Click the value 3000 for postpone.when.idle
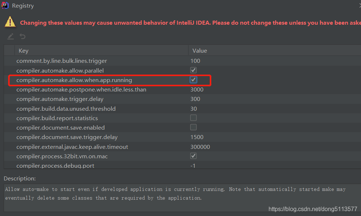Screen dimensions: 361x216 (x=197, y=89)
